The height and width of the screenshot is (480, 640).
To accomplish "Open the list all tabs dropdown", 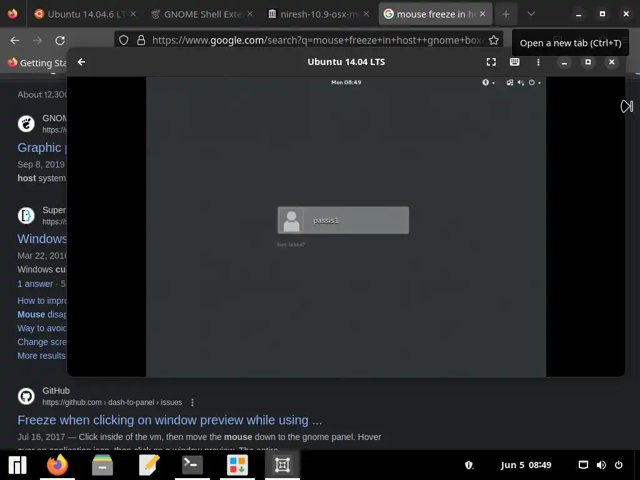I will 531,14.
